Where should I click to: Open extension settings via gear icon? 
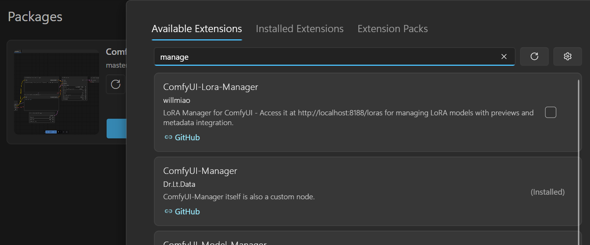567,57
